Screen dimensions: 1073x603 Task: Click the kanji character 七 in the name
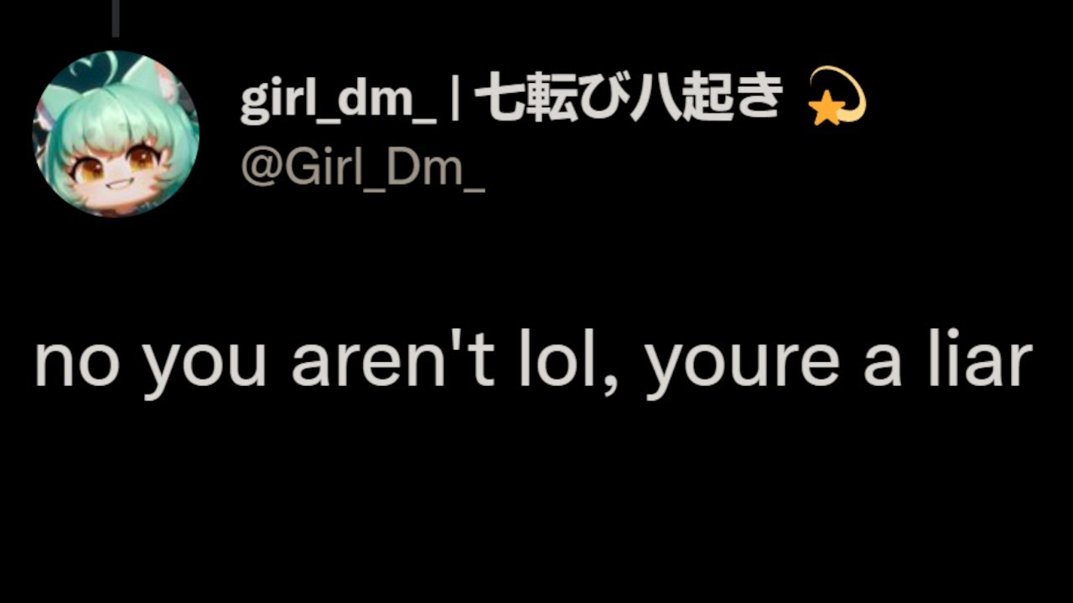click(x=500, y=98)
